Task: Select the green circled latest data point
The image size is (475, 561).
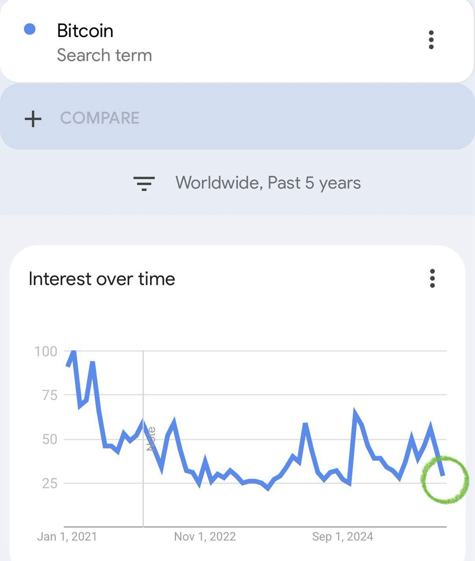Action: coord(445,480)
